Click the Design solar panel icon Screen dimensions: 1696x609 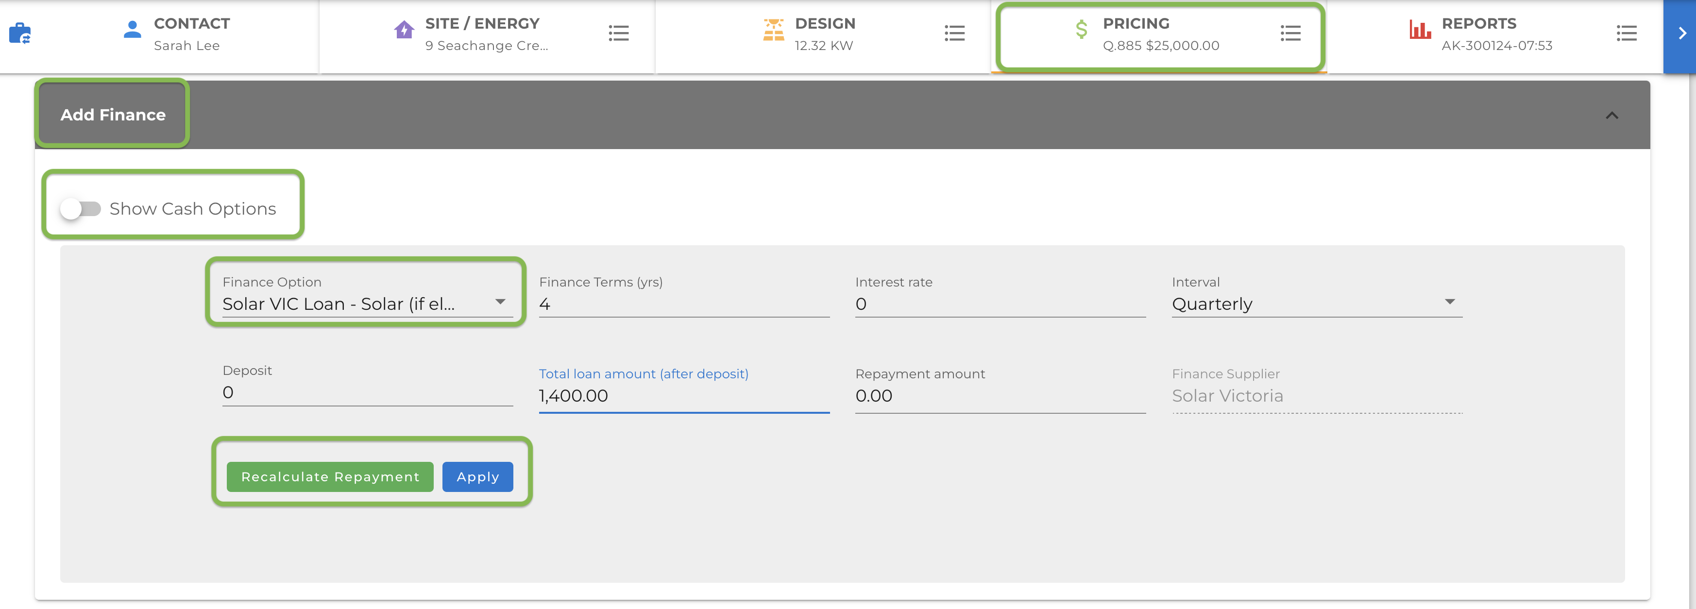pos(774,30)
